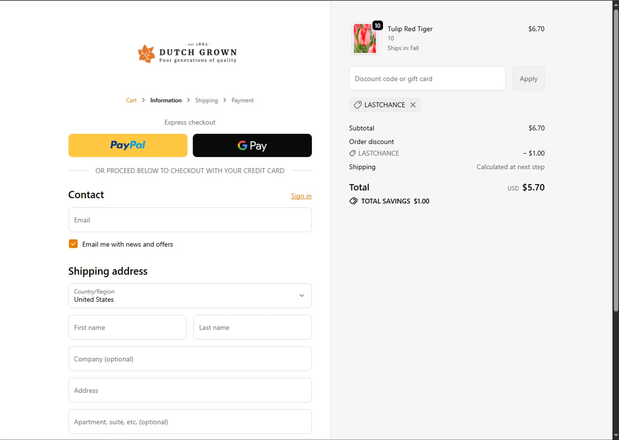
Task: Click the Sign in link
Action: pyautogui.click(x=301, y=196)
